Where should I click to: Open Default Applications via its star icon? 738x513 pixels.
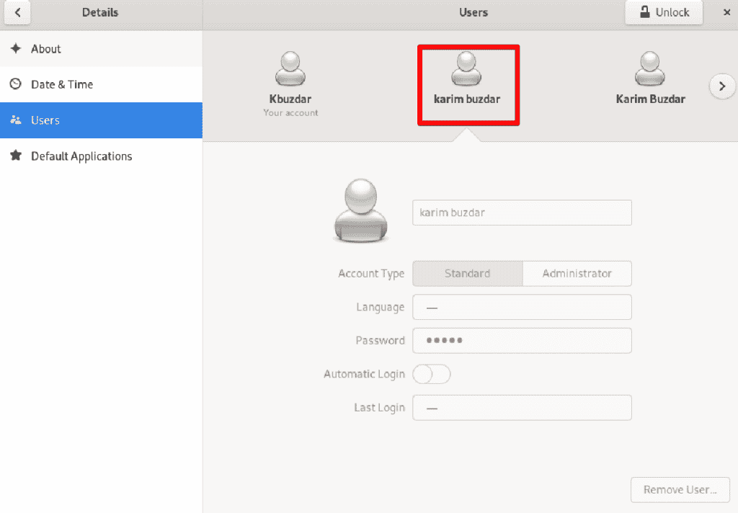17,156
